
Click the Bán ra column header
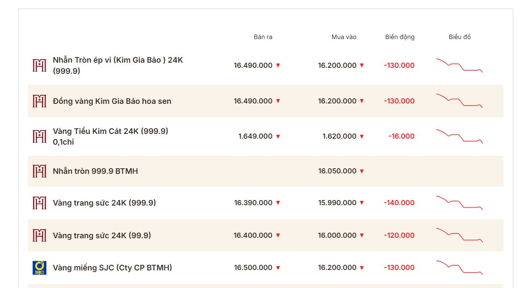click(263, 37)
